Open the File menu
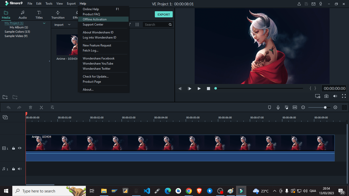Image resolution: width=349 pixels, height=196 pixels. point(30,4)
